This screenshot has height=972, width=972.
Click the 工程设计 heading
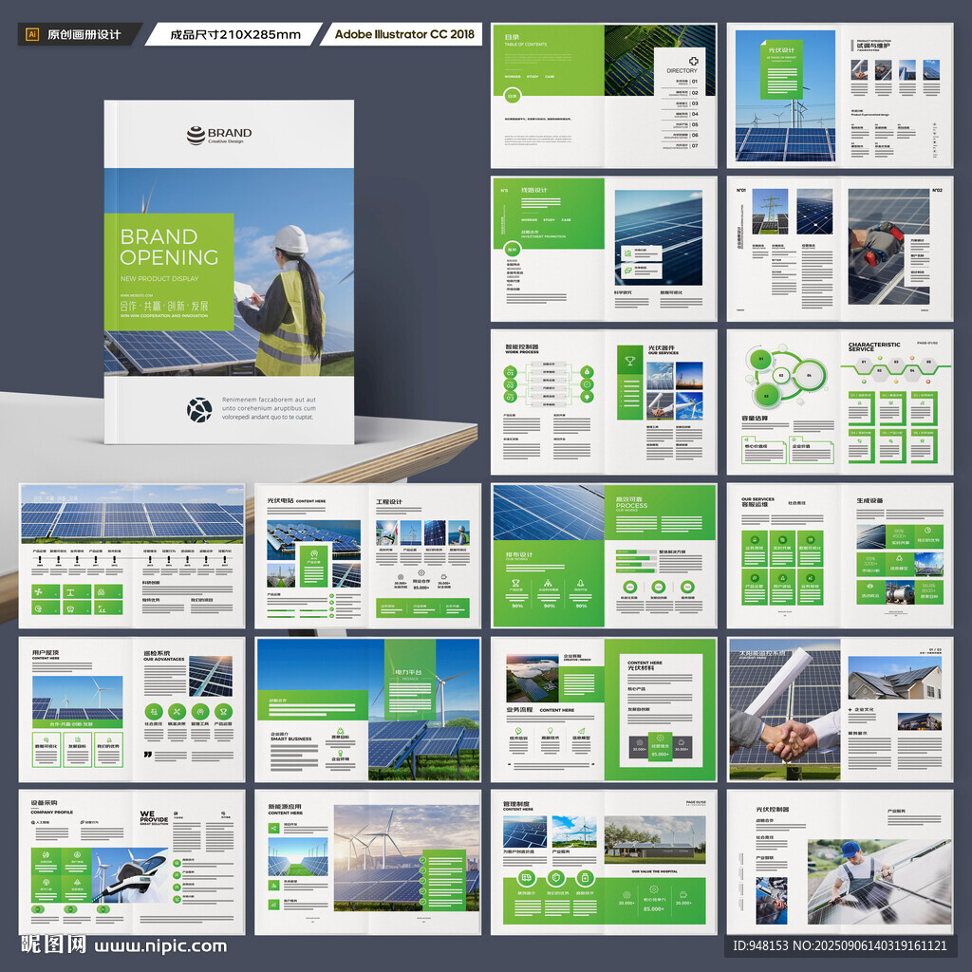coord(388,501)
